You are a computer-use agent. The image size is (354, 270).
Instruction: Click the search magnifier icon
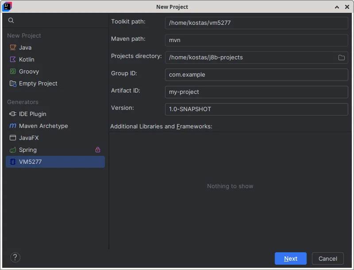[11, 20]
